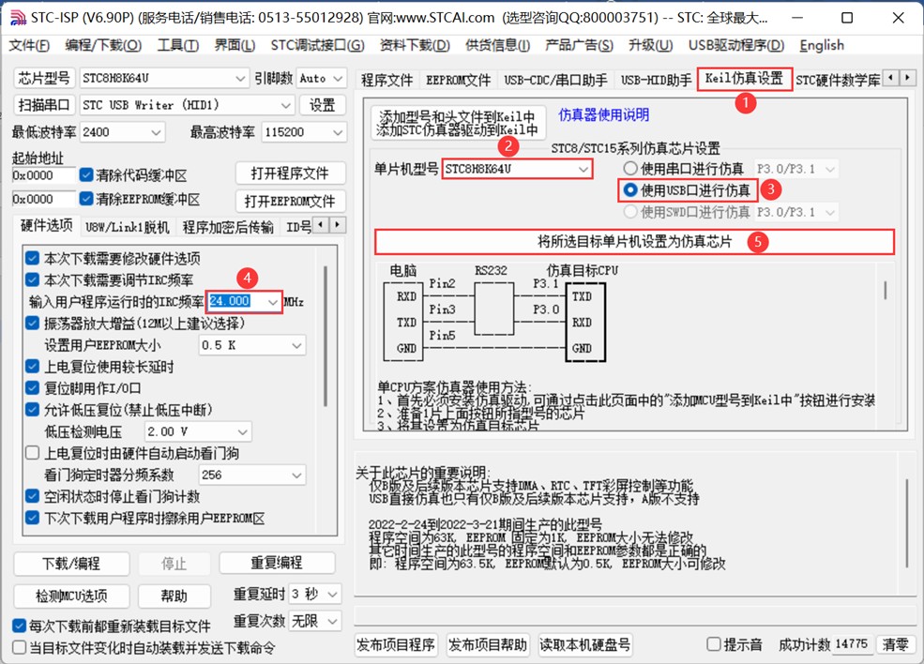Select the Keil仿真设置 tab
This screenshot has height=664, width=924.
point(744,79)
